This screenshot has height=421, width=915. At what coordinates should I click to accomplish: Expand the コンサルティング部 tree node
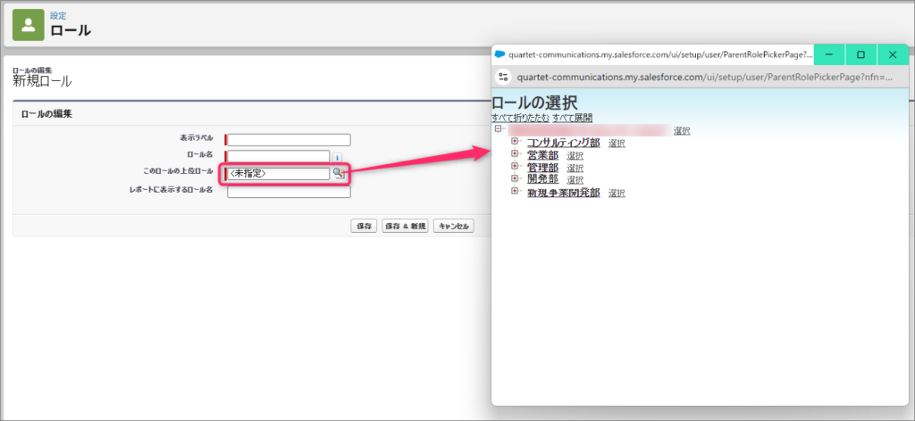[515, 142]
